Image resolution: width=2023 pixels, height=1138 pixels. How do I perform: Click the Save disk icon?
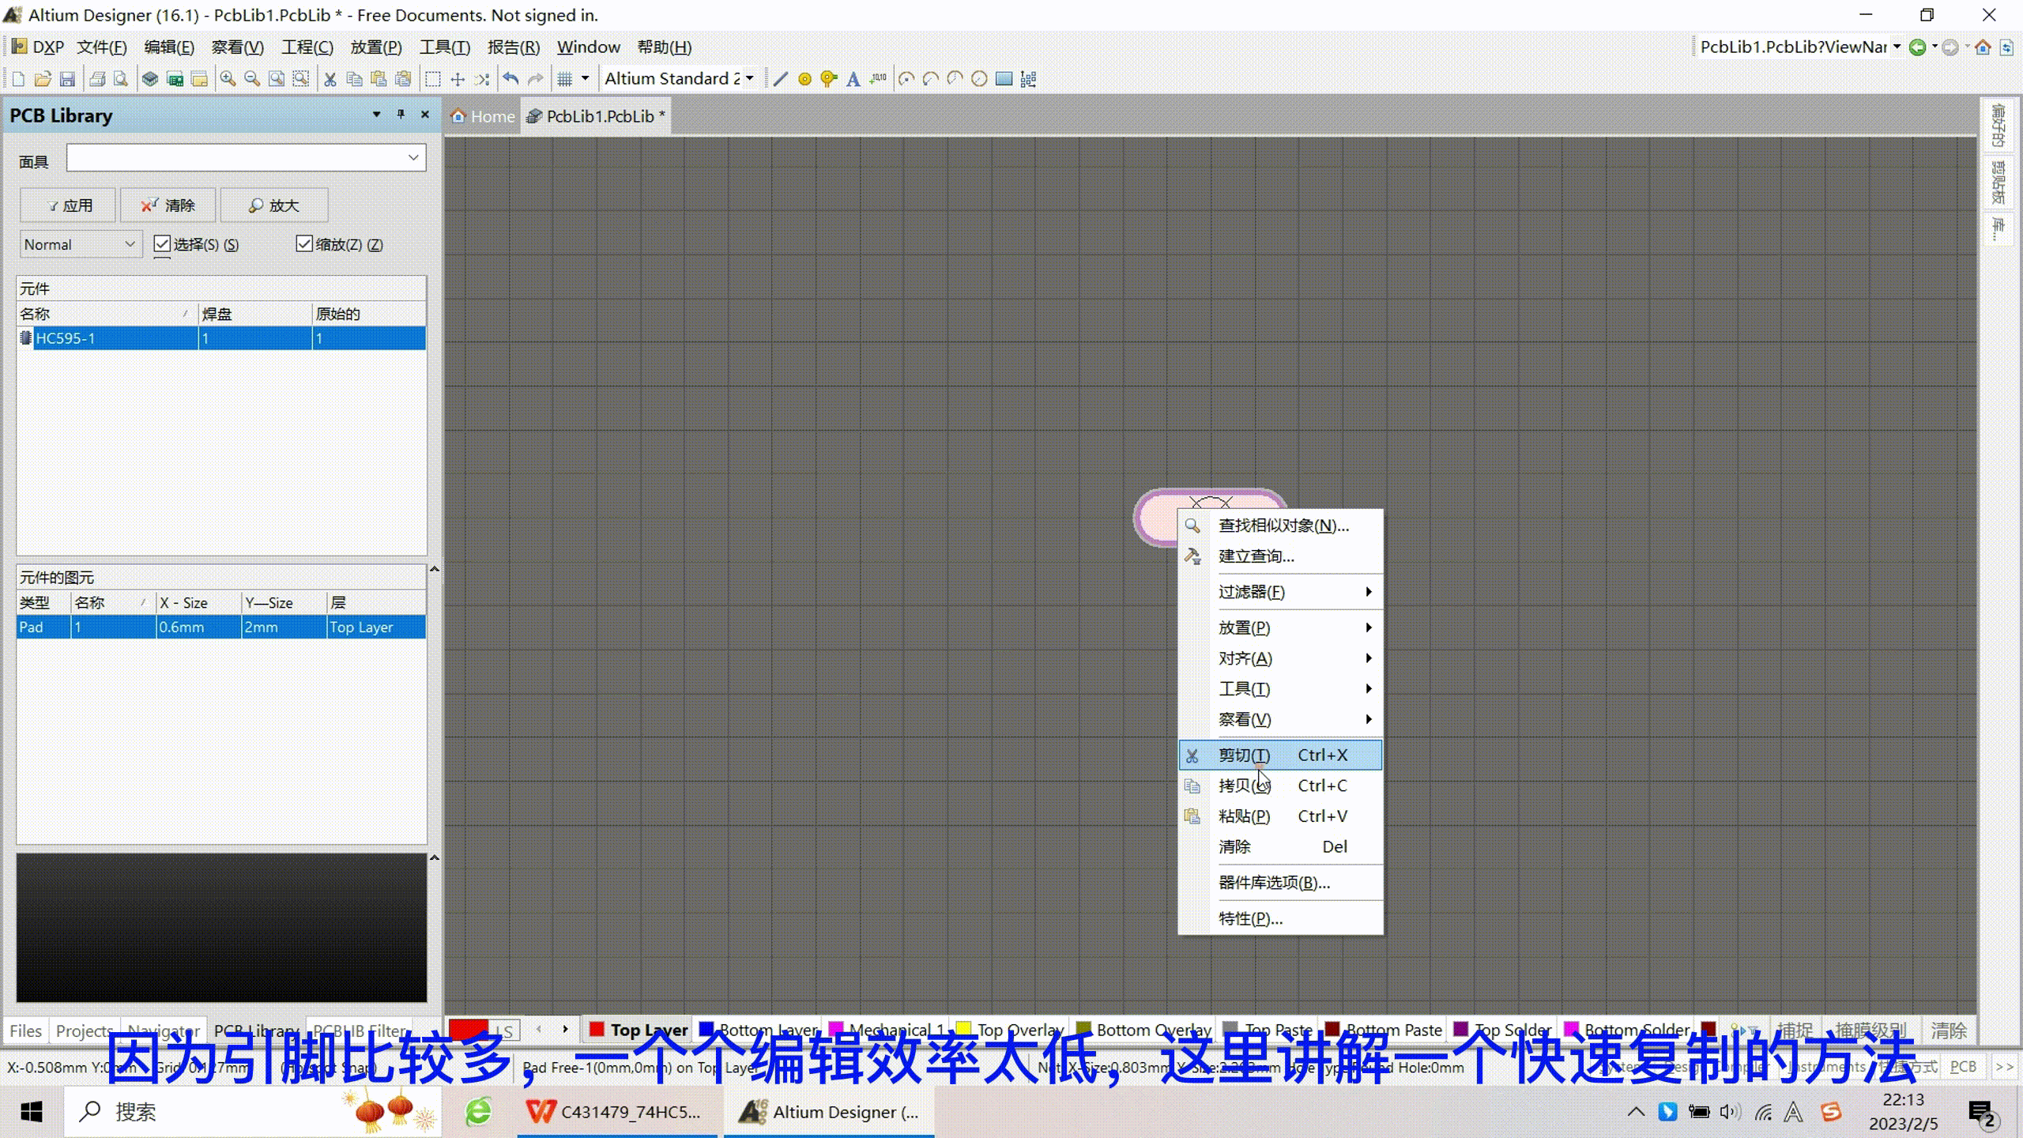[x=67, y=79]
